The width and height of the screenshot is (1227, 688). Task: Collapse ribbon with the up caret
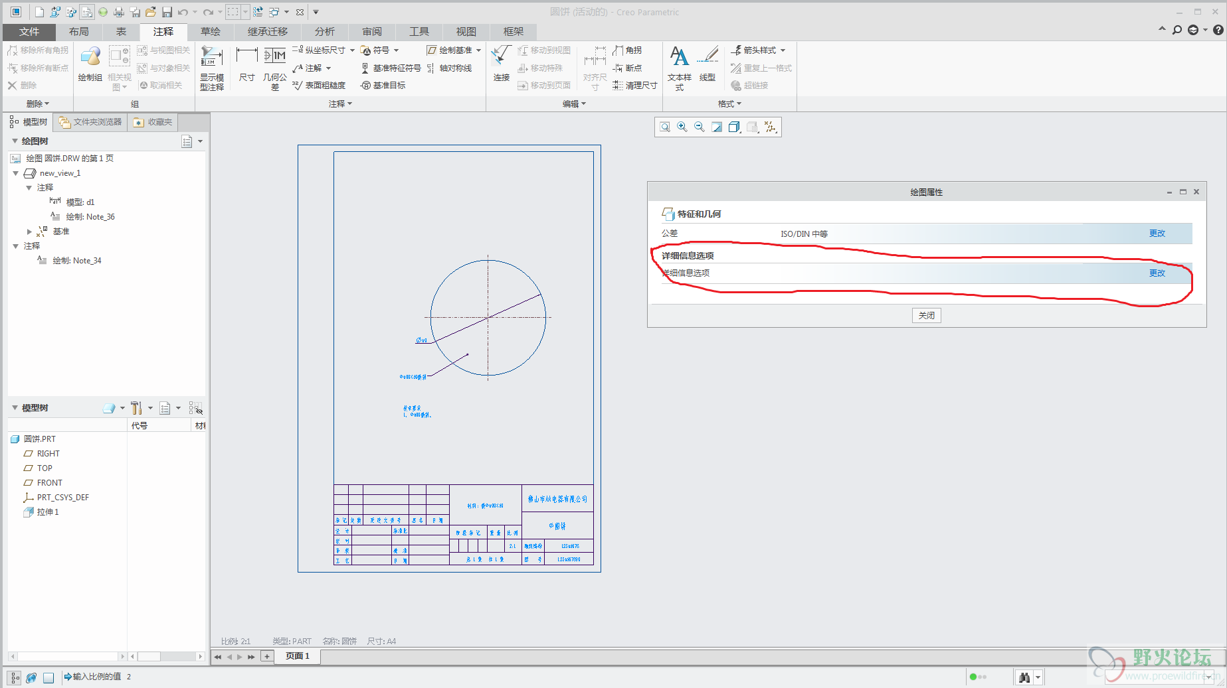(1162, 29)
